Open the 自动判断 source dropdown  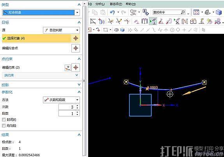coord(77,30)
